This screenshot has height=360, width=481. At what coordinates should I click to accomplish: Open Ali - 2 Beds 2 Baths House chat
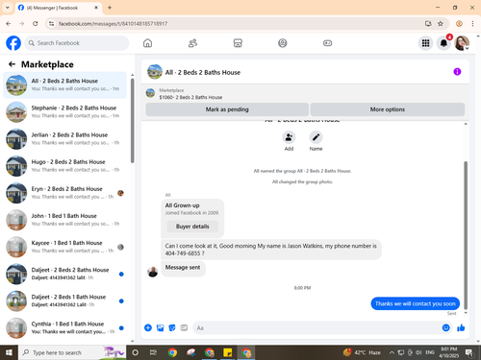coord(64,85)
